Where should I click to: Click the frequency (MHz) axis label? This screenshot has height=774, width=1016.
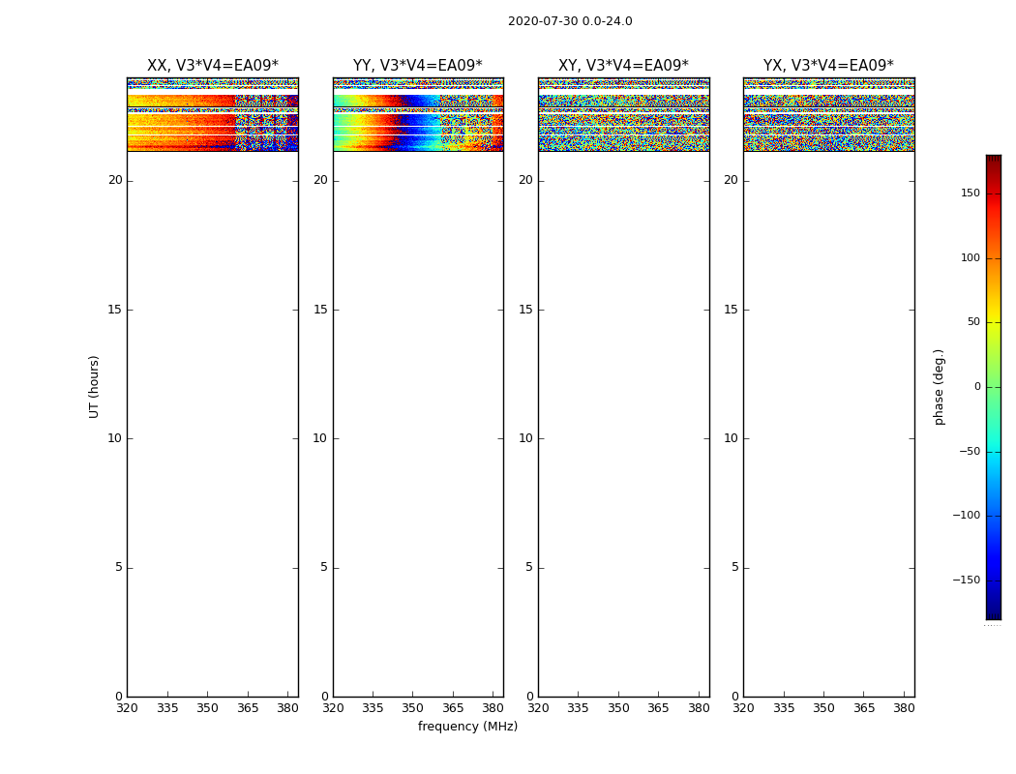tap(467, 726)
